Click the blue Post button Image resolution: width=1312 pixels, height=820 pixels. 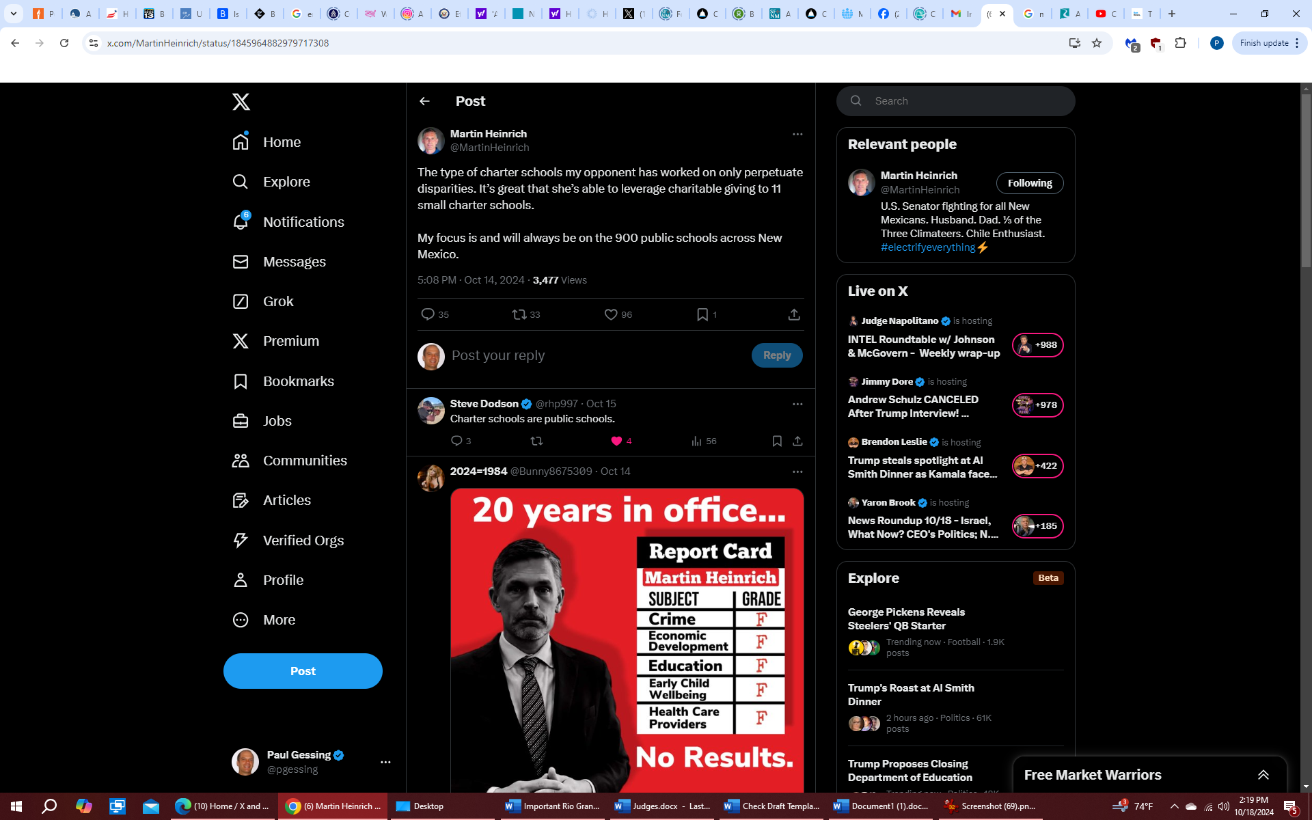point(303,671)
